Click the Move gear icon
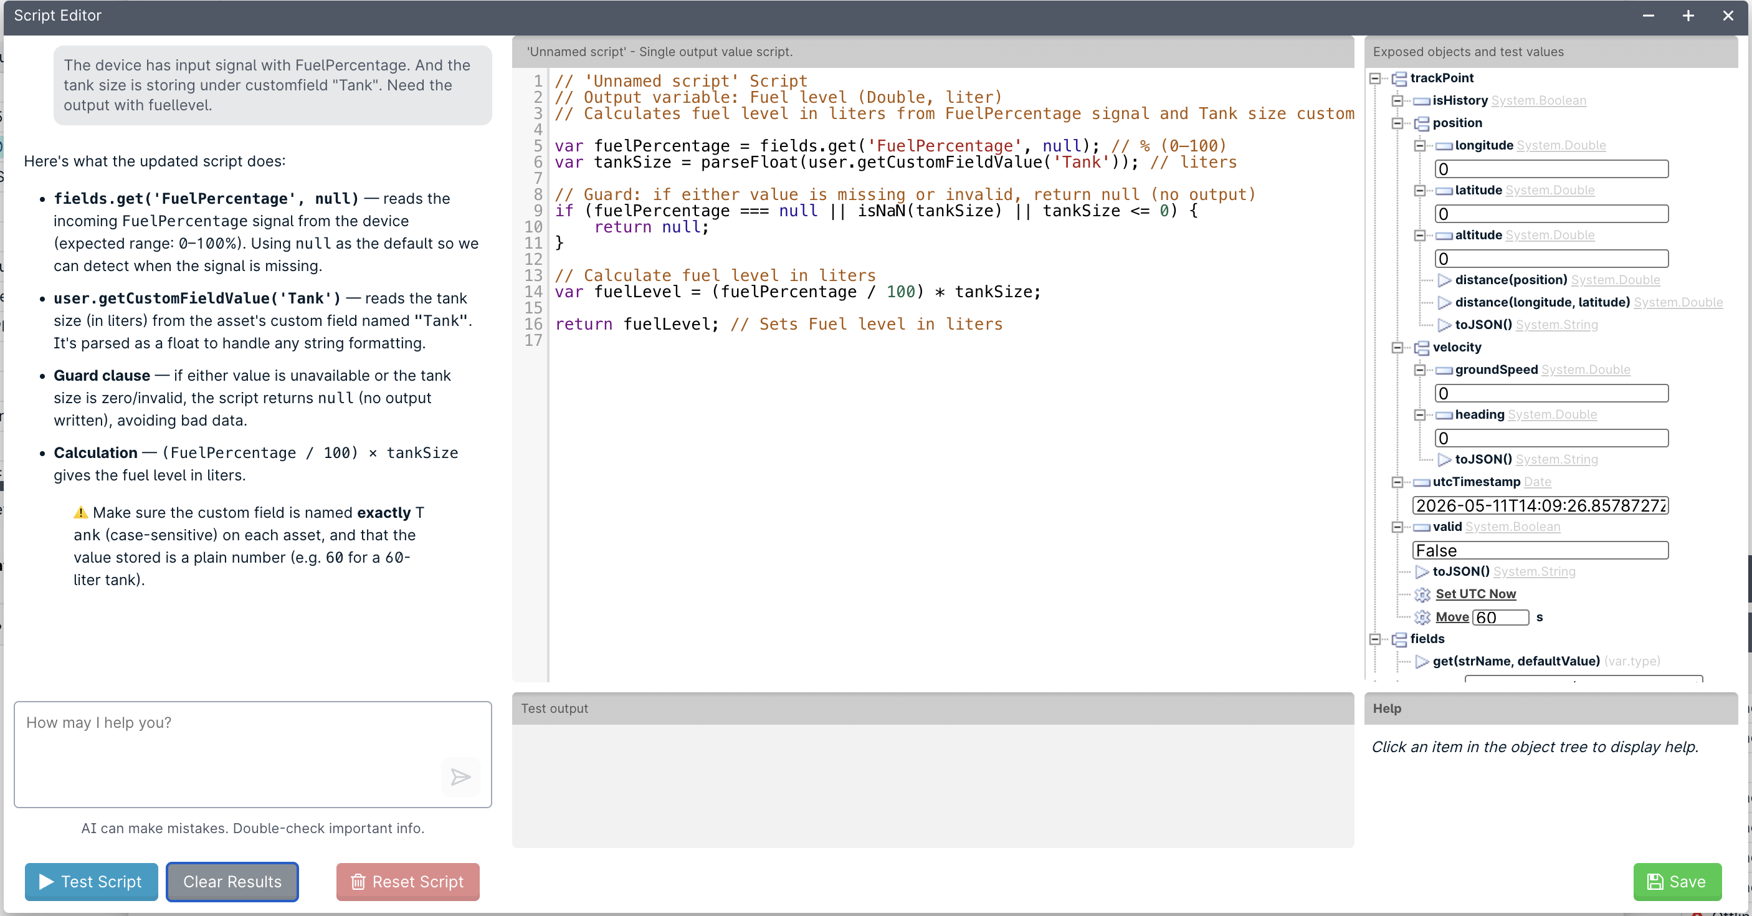Screen dimensions: 1752x916 click(x=1422, y=617)
